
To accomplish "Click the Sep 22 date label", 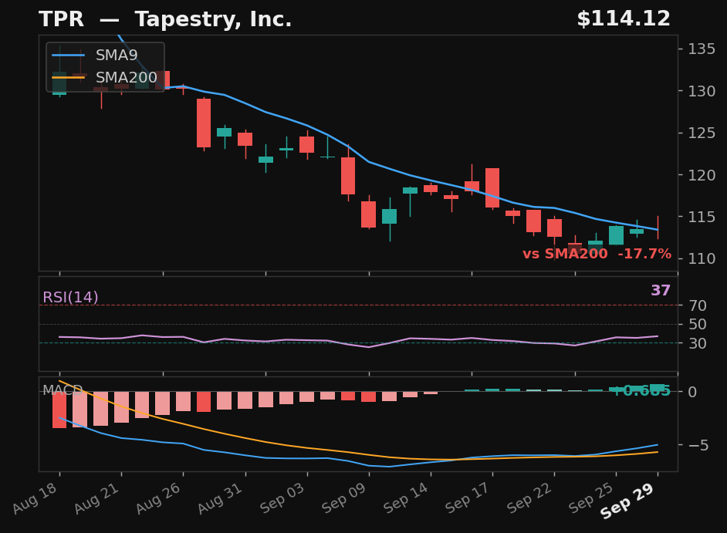I will (529, 498).
